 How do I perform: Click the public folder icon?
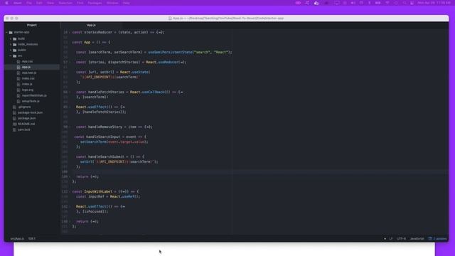point(15,50)
